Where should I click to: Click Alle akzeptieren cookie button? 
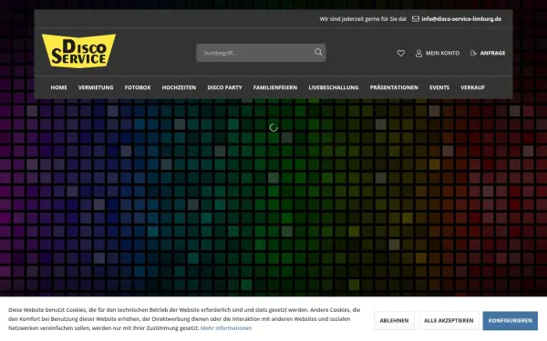point(449,320)
